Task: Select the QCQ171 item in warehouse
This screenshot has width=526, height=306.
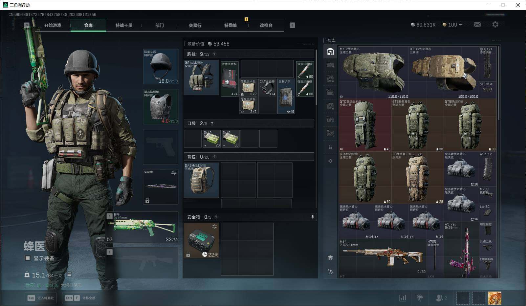Action: (488, 64)
